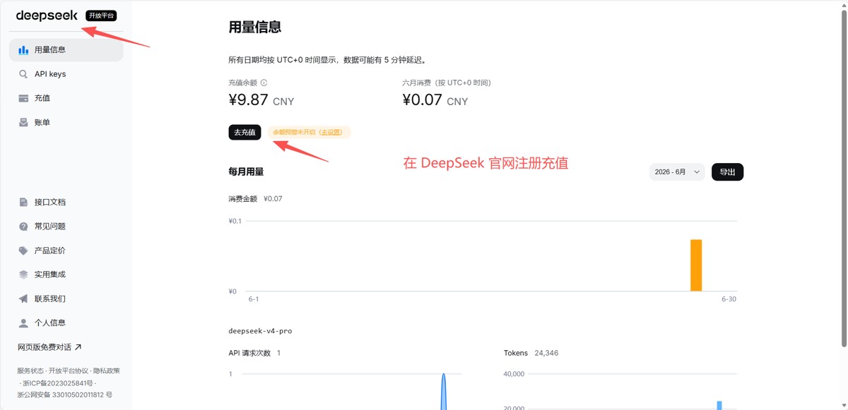This screenshot has width=848, height=410.
Task: Click the 常见问题 question mark icon
Action: click(x=23, y=227)
